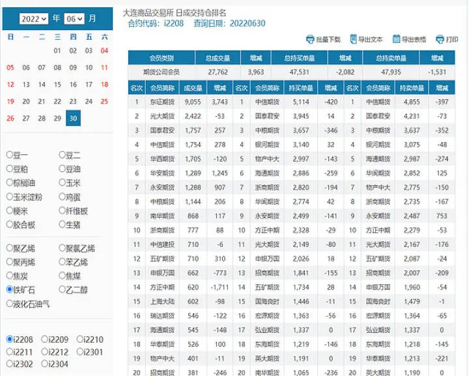469x376 pixels.
Task: Select the 聚乙烯 radio button
Action: 10,248
